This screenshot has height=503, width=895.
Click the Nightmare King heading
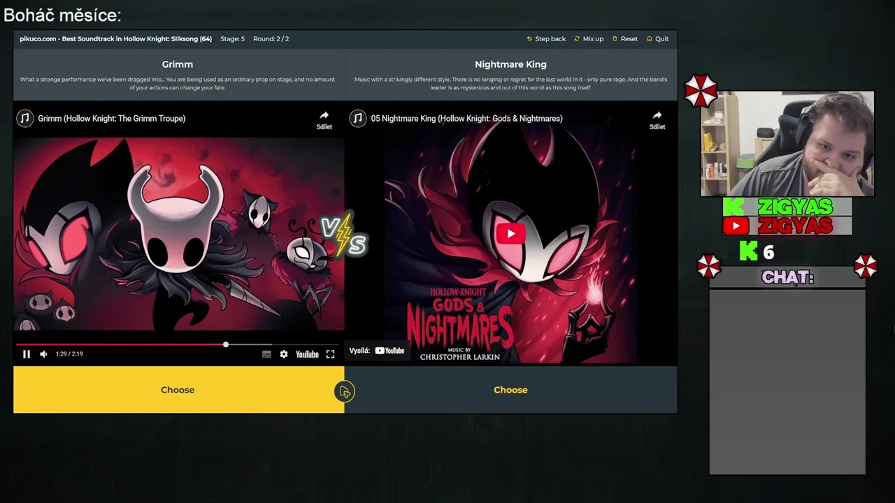click(x=510, y=64)
